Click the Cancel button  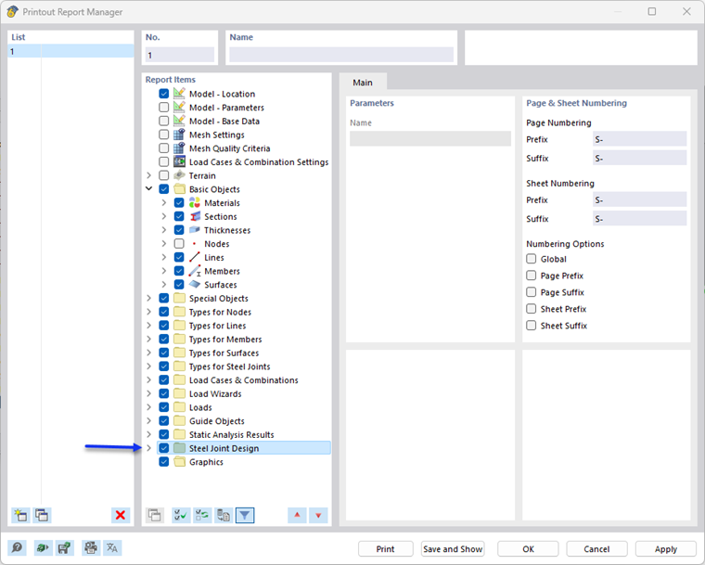[596, 549]
